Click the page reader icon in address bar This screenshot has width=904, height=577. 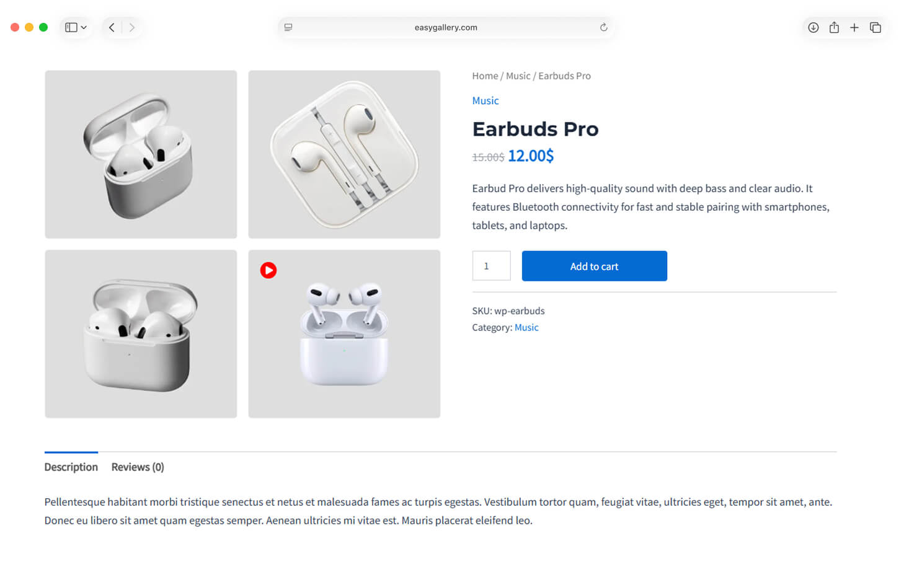pos(288,27)
